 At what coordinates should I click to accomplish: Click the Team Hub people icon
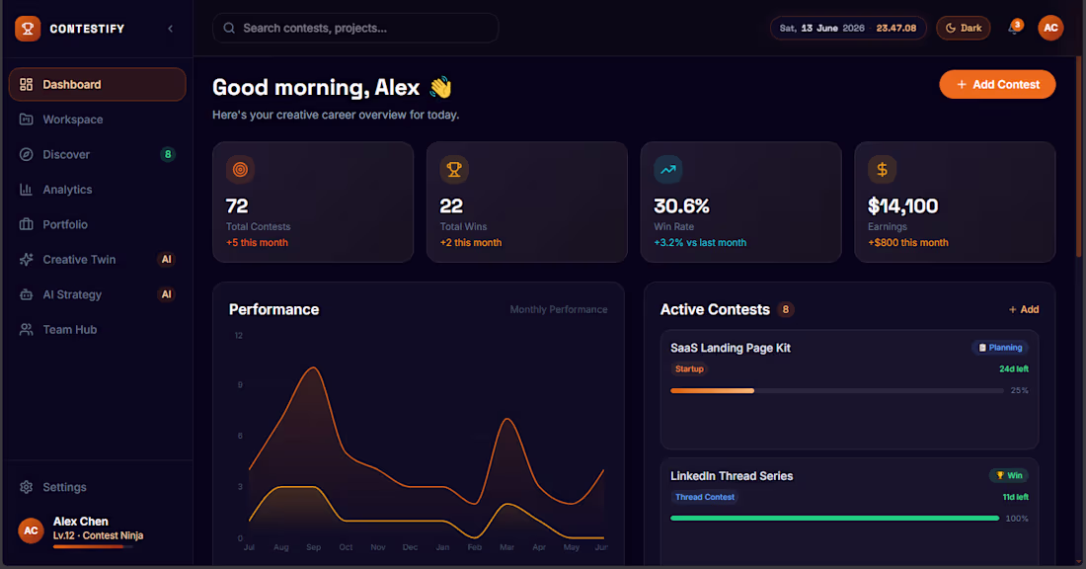coord(27,329)
